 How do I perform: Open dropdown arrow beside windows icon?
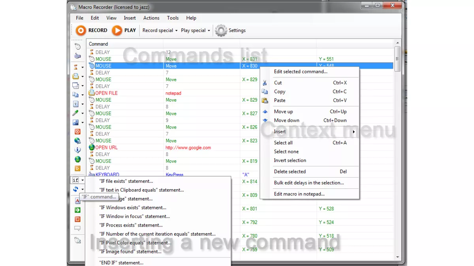(83, 86)
